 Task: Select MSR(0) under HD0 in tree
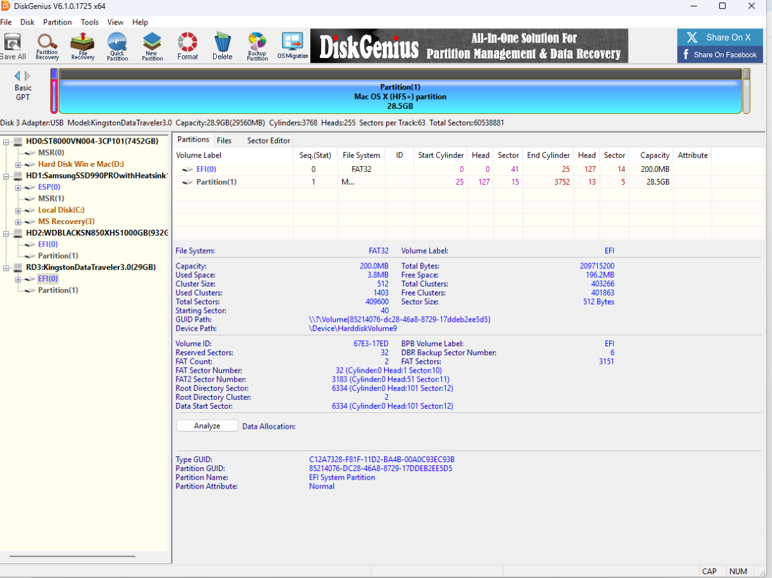click(x=51, y=153)
